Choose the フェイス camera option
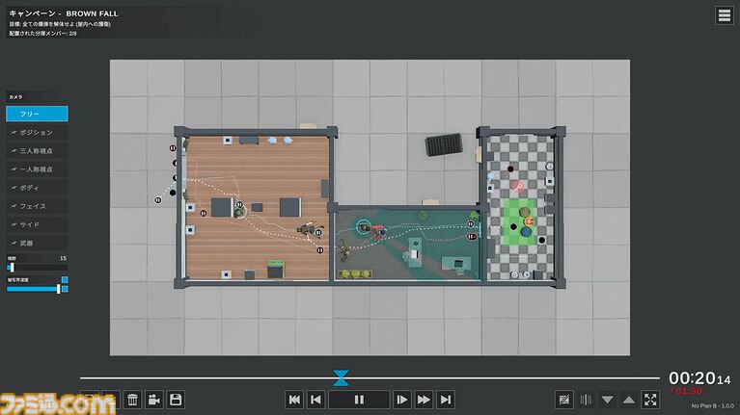The image size is (740, 415). [37, 206]
